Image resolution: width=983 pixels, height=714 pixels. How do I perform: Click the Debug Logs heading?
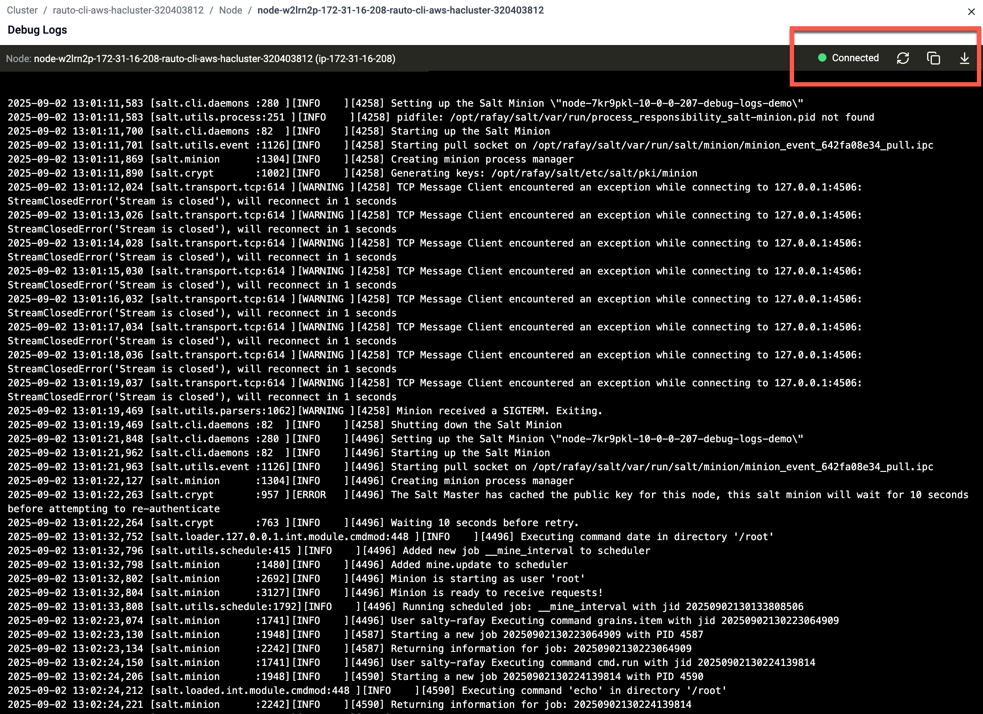click(37, 30)
